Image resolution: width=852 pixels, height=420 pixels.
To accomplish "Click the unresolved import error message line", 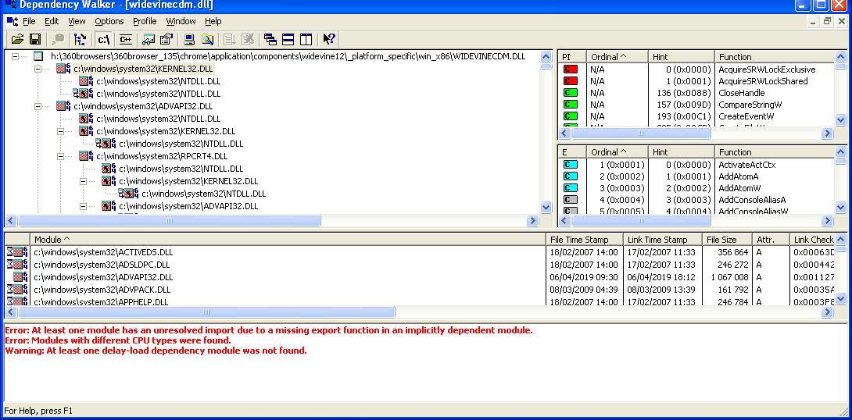I will 268,330.
